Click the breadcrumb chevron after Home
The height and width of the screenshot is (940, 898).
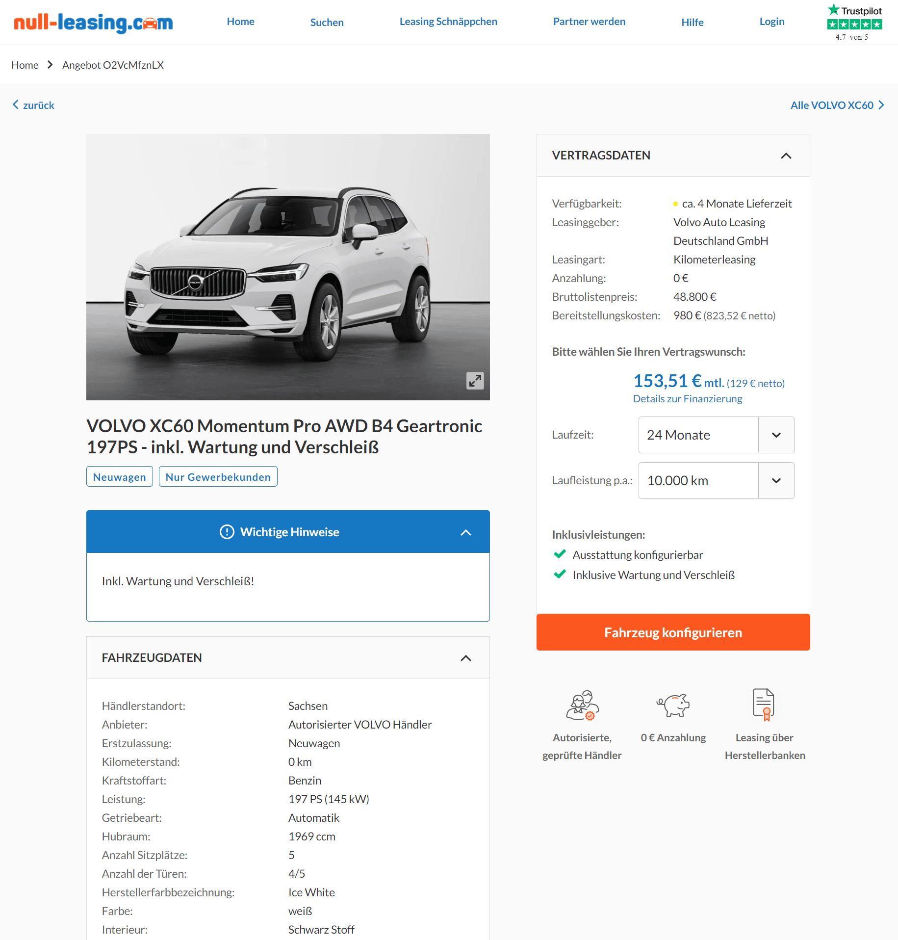click(x=50, y=65)
